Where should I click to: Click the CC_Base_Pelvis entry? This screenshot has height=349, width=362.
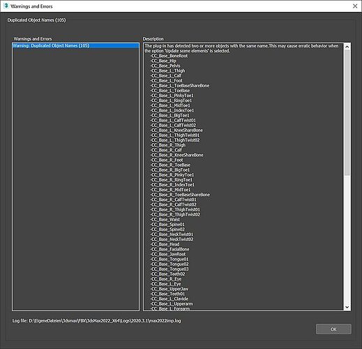(x=165, y=66)
